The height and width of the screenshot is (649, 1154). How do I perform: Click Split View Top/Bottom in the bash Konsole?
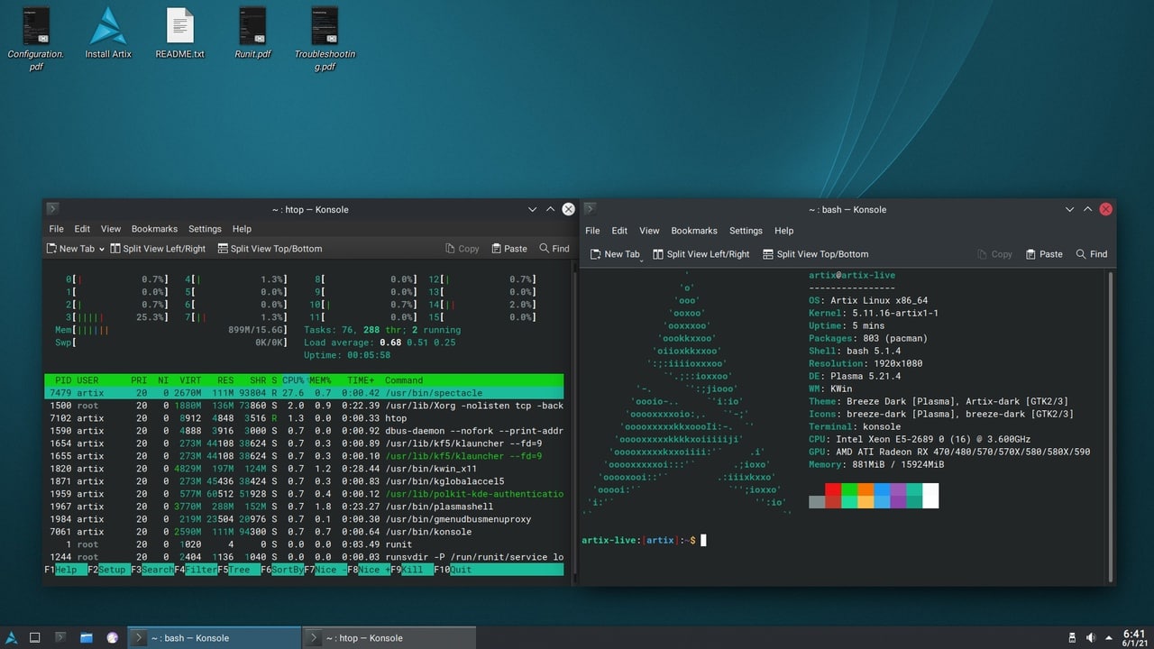(x=816, y=254)
